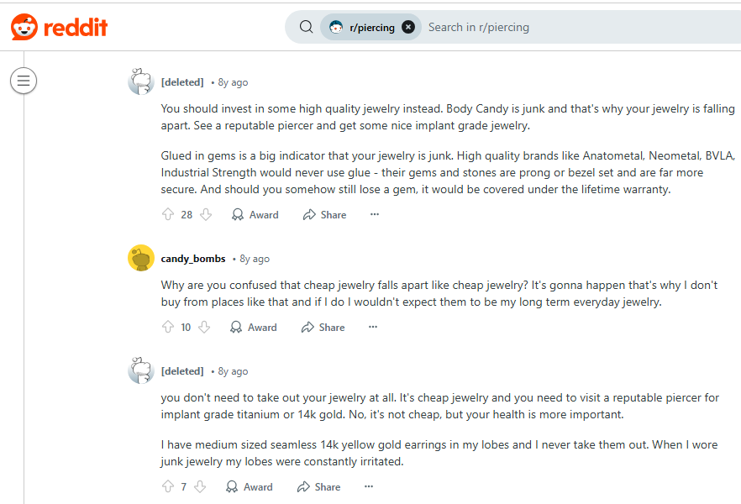Image resolution: width=741 pixels, height=504 pixels.
Task: Open more options on 7-point comment
Action: (369, 486)
